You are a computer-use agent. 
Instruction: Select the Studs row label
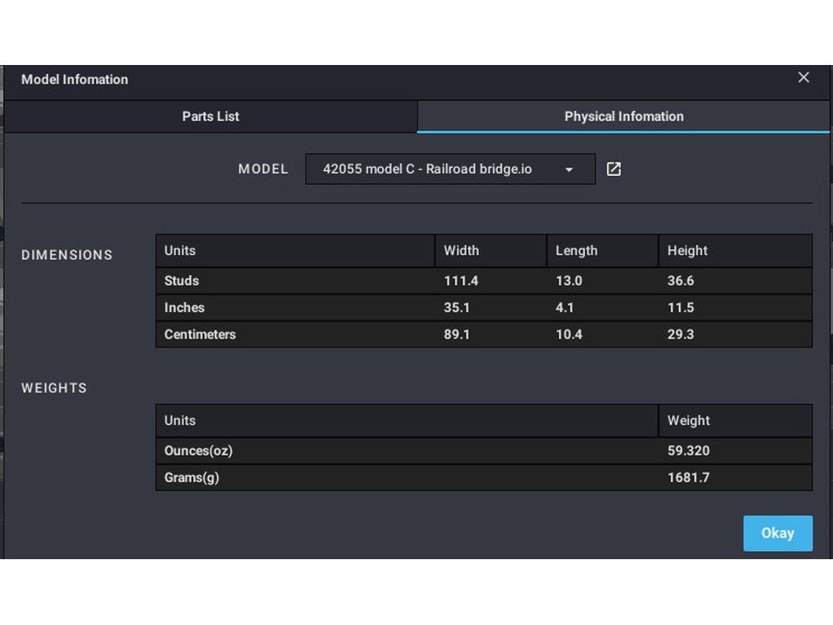click(182, 281)
